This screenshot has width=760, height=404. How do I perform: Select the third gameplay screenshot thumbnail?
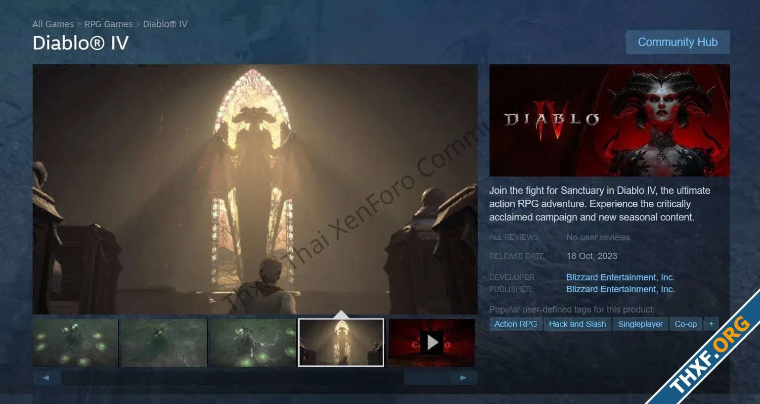point(253,342)
